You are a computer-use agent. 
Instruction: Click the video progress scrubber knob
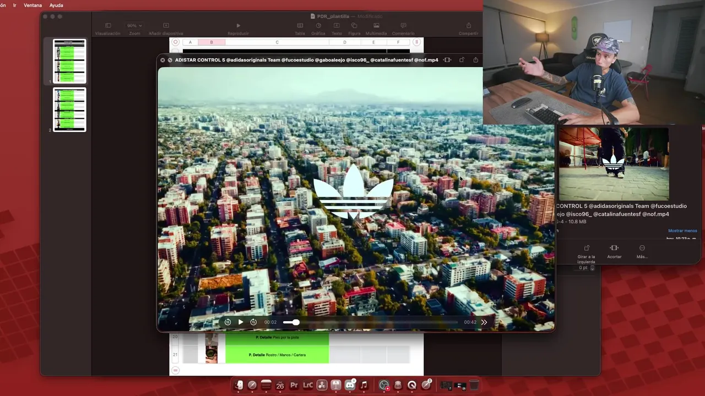point(296,322)
